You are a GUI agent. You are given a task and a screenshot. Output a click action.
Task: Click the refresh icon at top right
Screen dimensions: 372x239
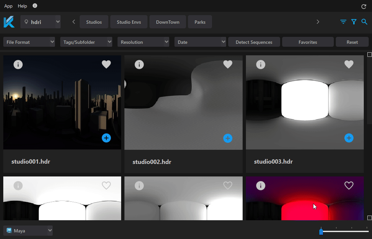[x=364, y=6]
